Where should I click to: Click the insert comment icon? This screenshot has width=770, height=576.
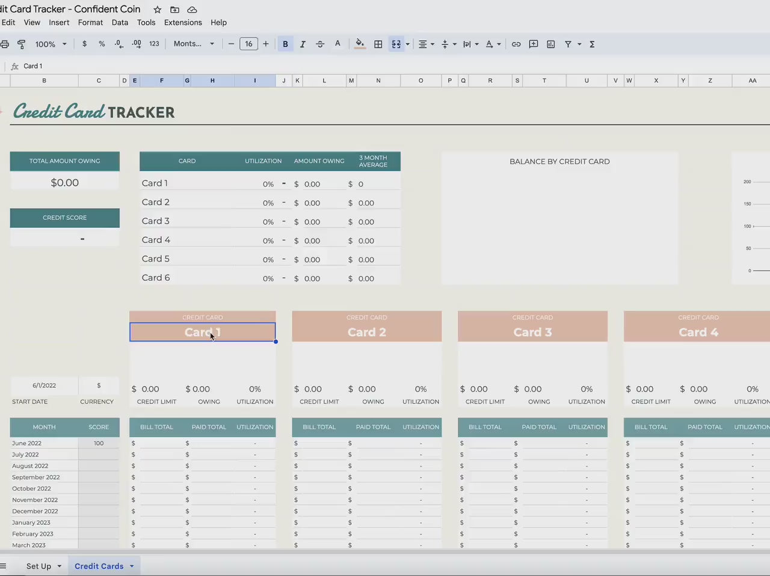(534, 44)
